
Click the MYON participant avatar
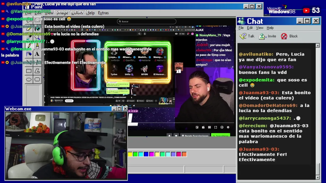tap(144, 69)
